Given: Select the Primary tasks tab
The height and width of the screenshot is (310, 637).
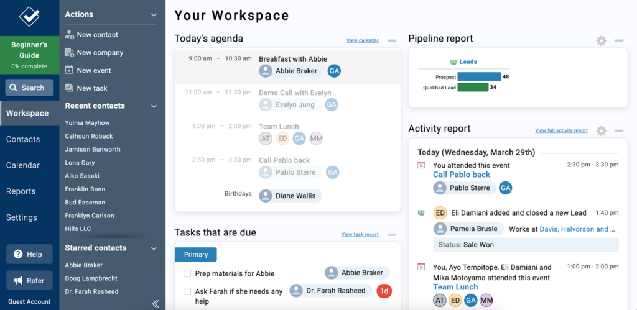Looking at the screenshot, I should (x=196, y=255).
